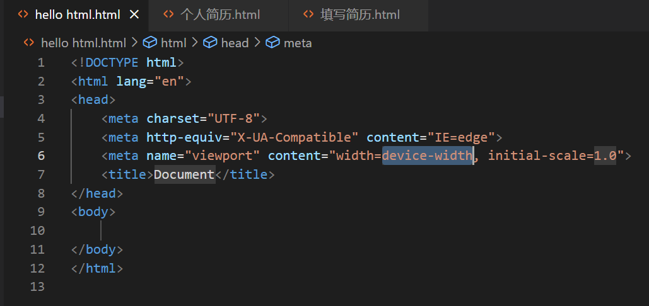Click the "en" string value on line 2
Screen dimensions: 649x306
[x=169, y=81]
